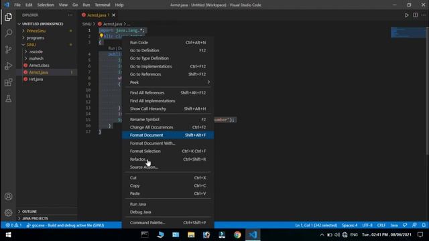Click Java language mode in status bar
This screenshot has width=429, height=241.
click(x=394, y=225)
